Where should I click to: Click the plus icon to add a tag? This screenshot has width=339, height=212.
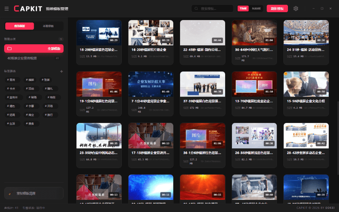pos(62,71)
